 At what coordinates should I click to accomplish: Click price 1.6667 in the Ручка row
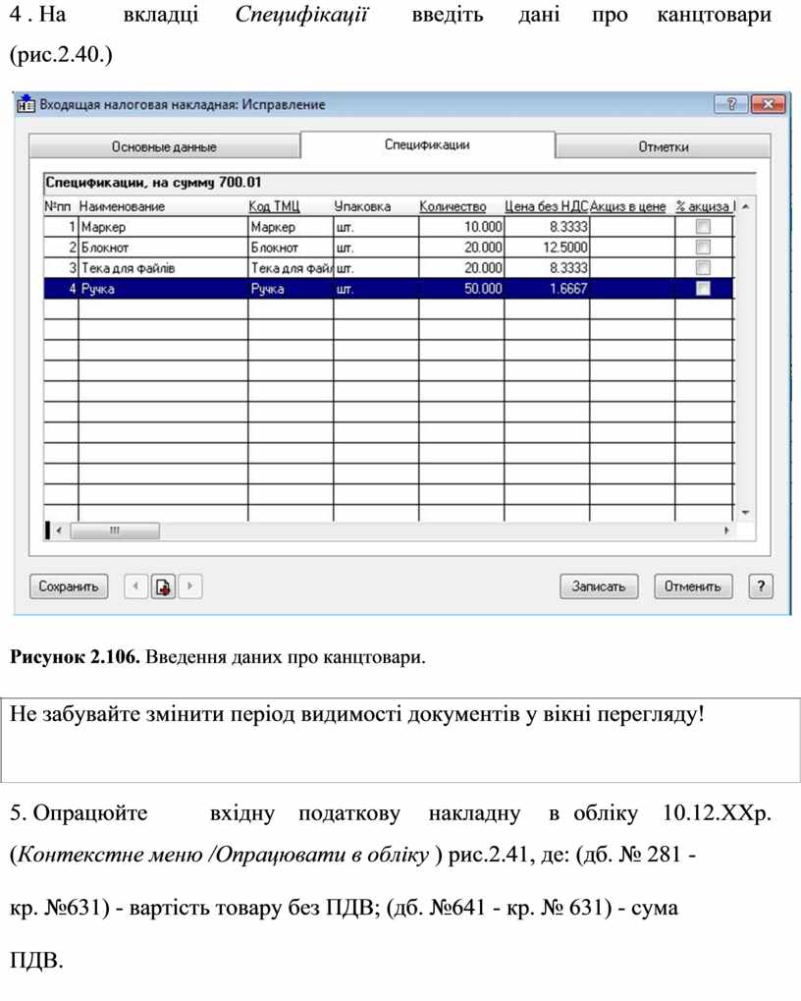coord(547,289)
